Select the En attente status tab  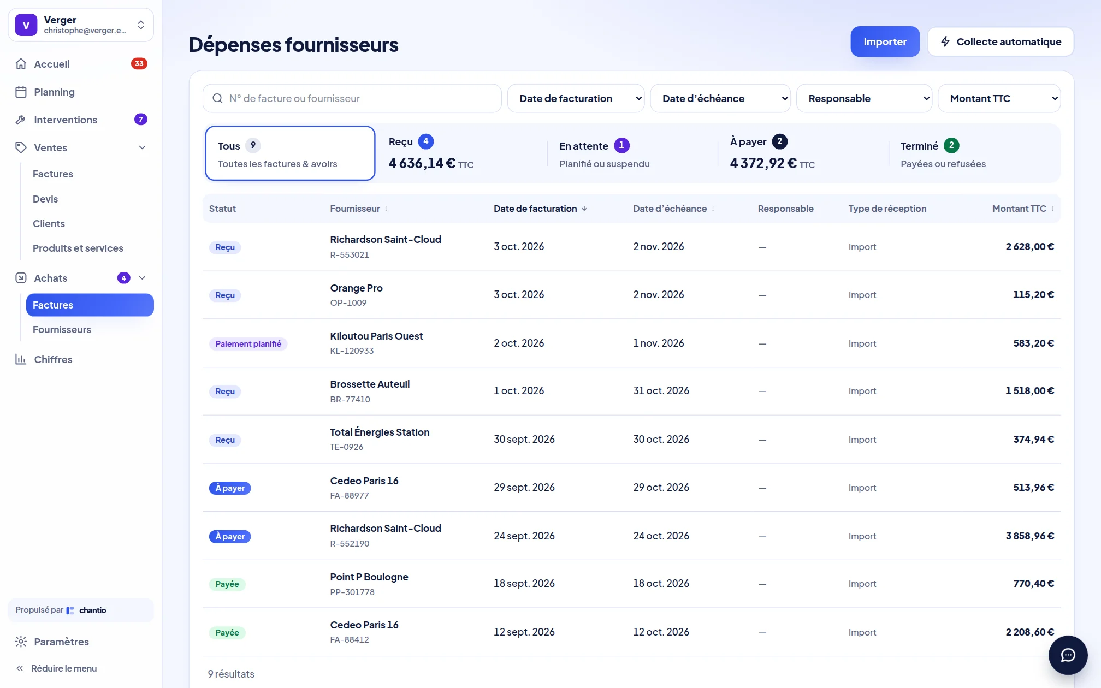click(x=632, y=153)
